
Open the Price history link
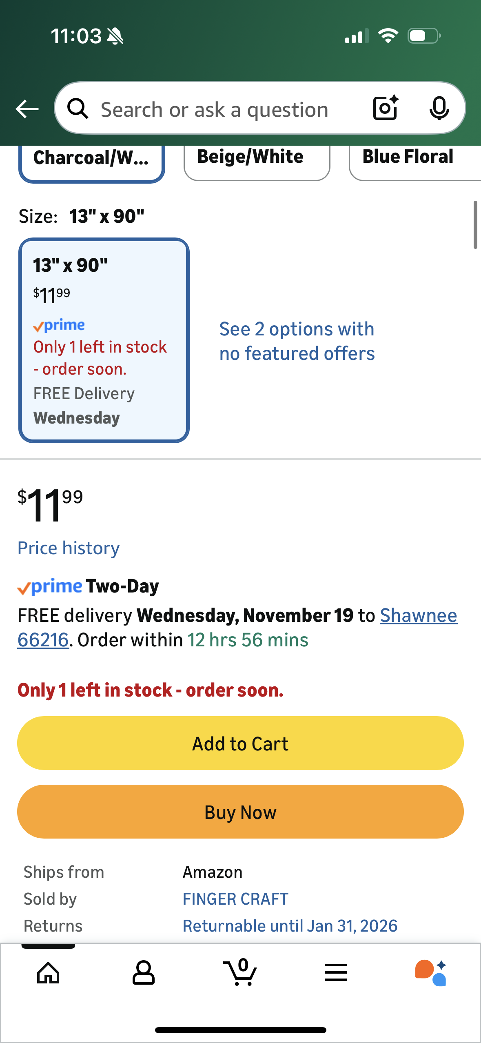click(x=69, y=548)
